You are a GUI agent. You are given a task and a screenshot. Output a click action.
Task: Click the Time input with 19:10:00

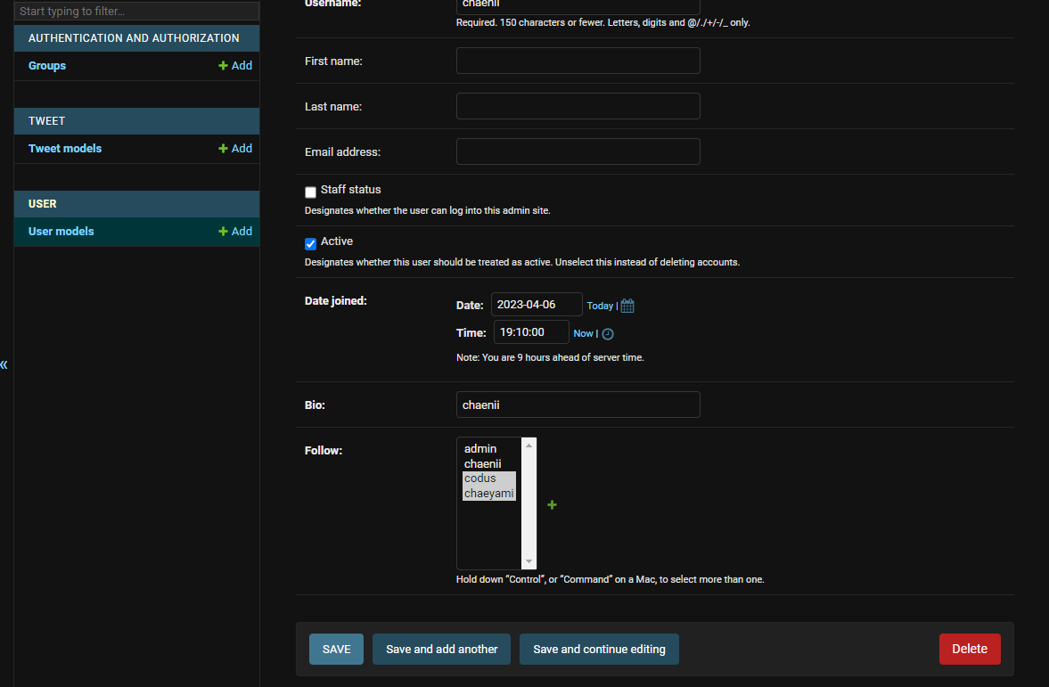(531, 332)
